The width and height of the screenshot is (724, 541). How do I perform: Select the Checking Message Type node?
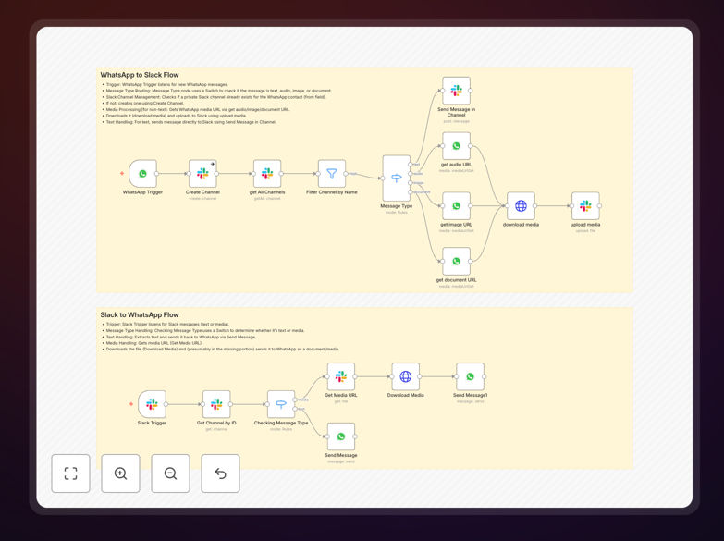(x=281, y=404)
